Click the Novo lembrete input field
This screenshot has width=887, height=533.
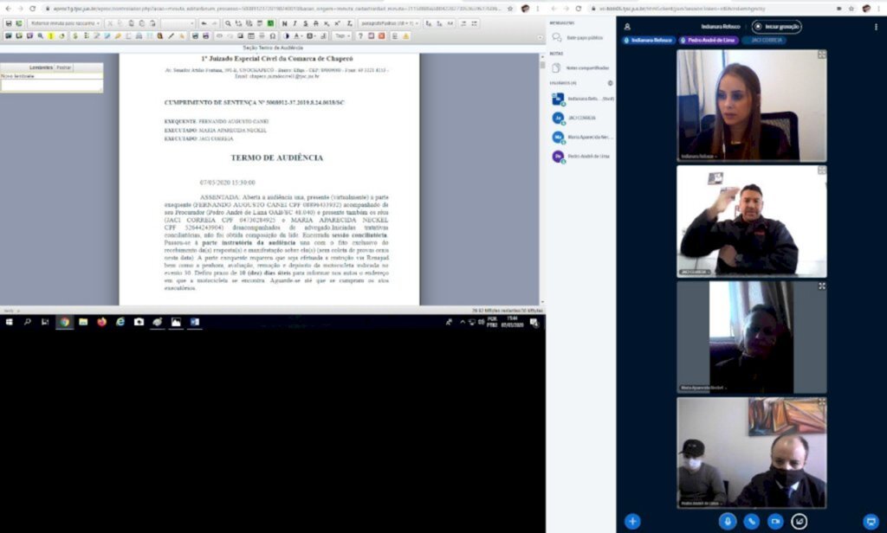pyautogui.click(x=51, y=85)
